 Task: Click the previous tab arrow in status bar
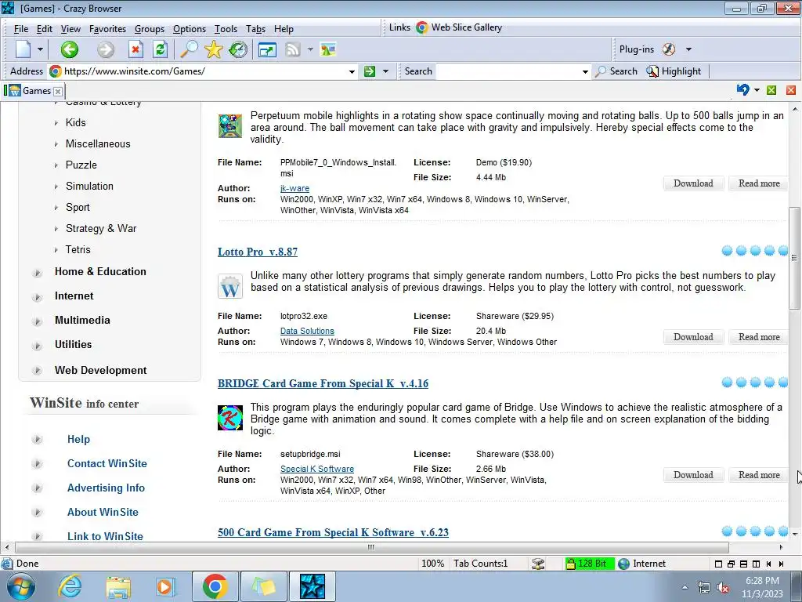[769, 564]
